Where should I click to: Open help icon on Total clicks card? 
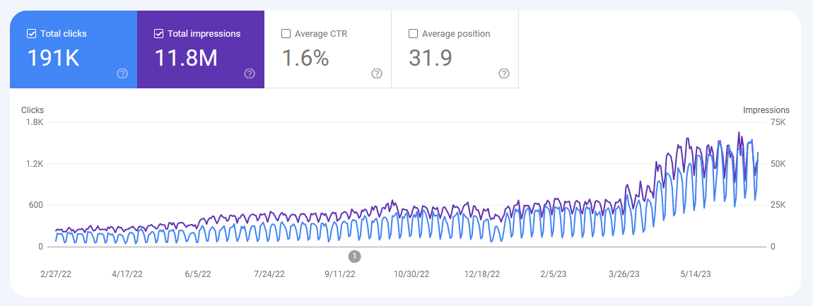(122, 73)
